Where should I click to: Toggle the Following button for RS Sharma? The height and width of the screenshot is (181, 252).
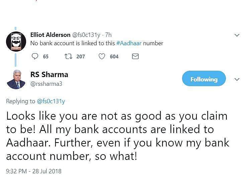pos(204,79)
